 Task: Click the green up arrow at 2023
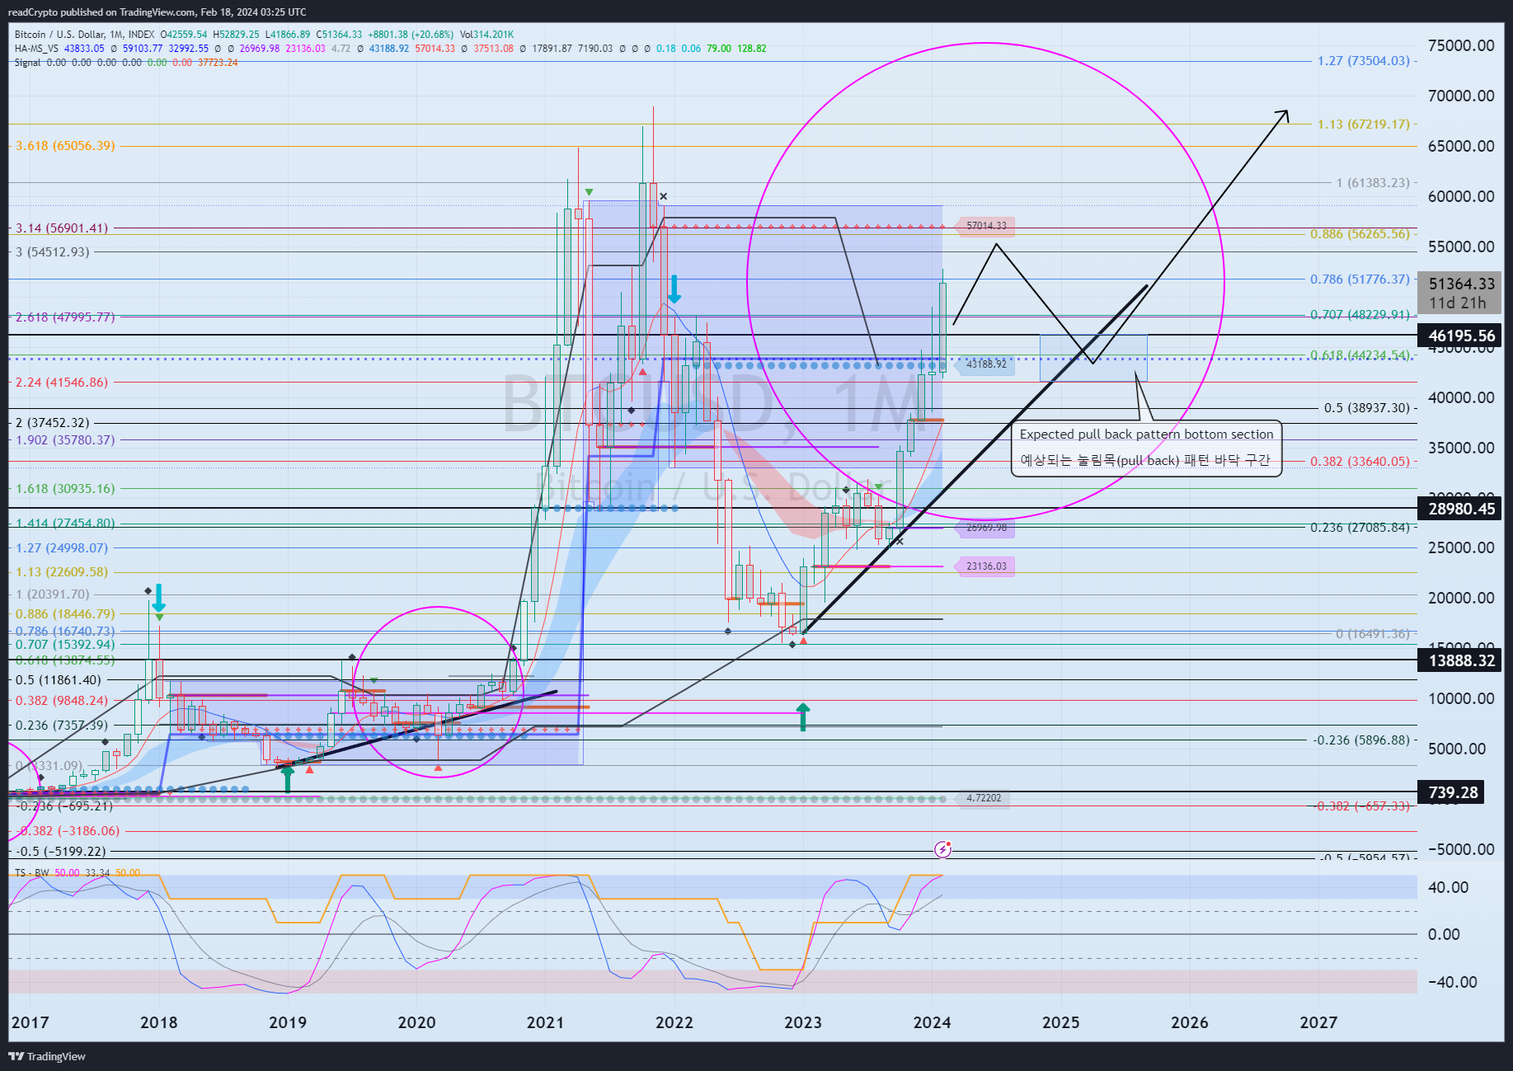coord(803,716)
